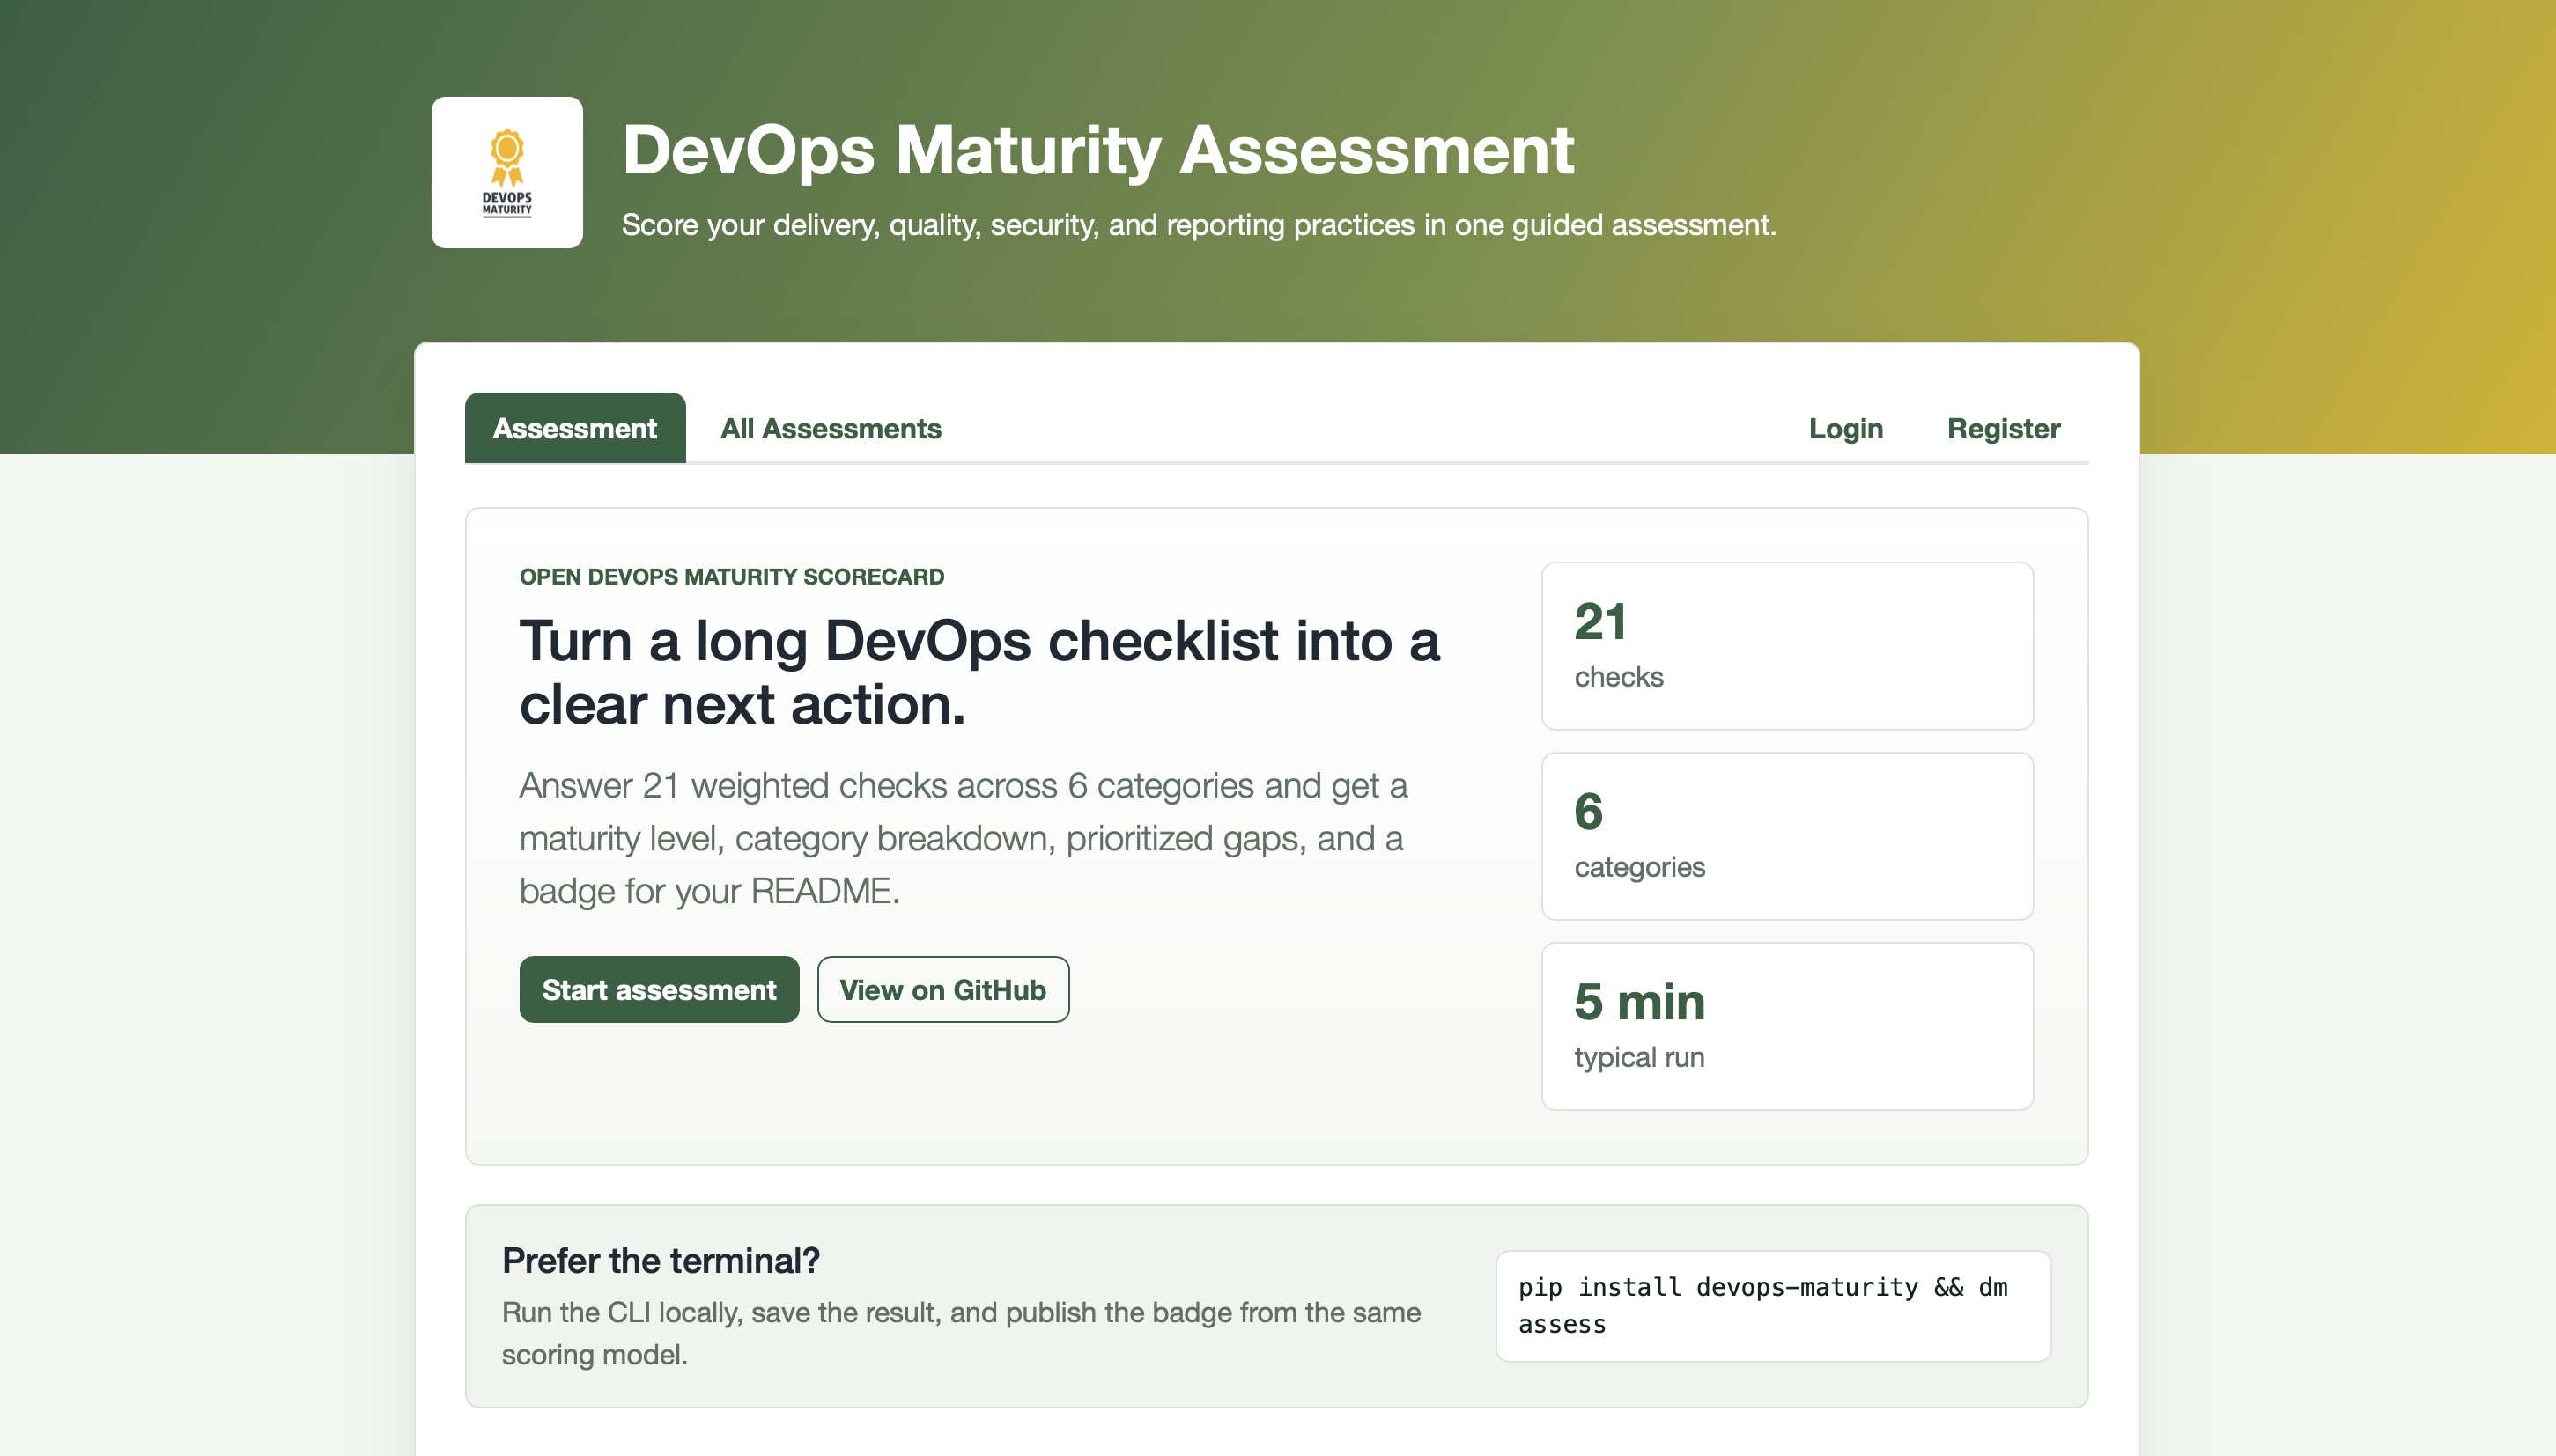Click the pip install command box
Screen dimensions: 2556x1456
(x=1773, y=1306)
